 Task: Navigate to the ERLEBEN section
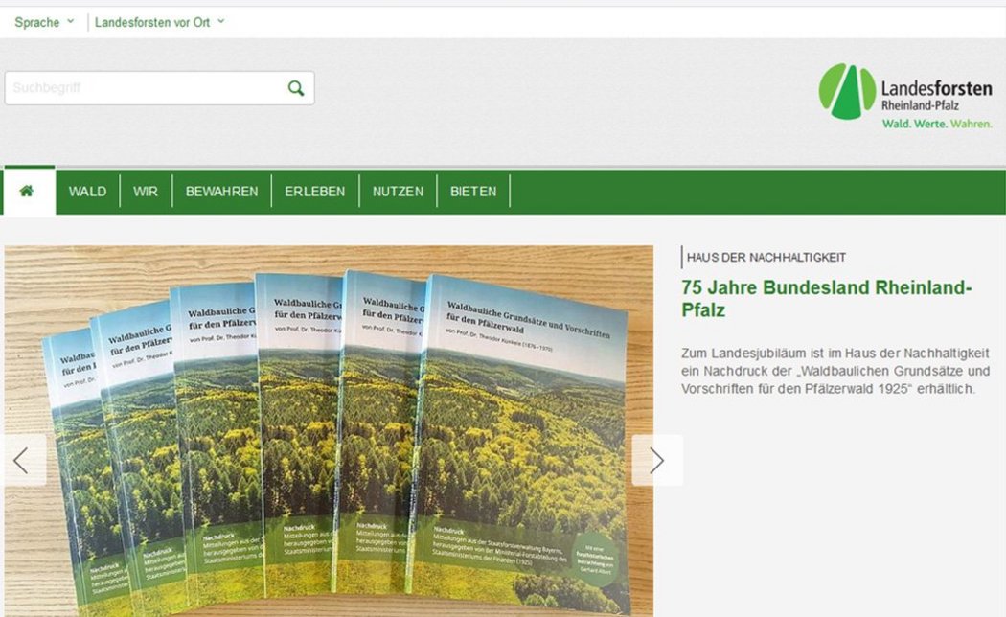click(314, 192)
